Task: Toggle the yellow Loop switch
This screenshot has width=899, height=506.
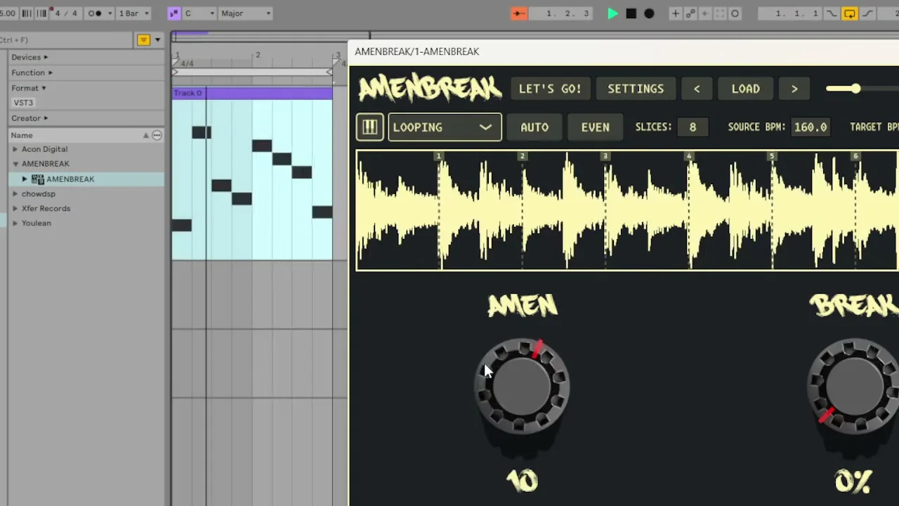Action: pos(850,13)
